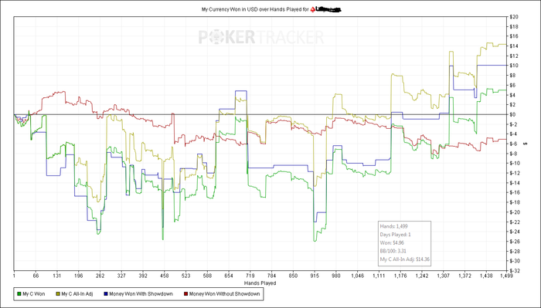Image resolution: width=541 pixels, height=308 pixels.
Task: Click the '915' x-axis tick label
Action: [315, 276]
